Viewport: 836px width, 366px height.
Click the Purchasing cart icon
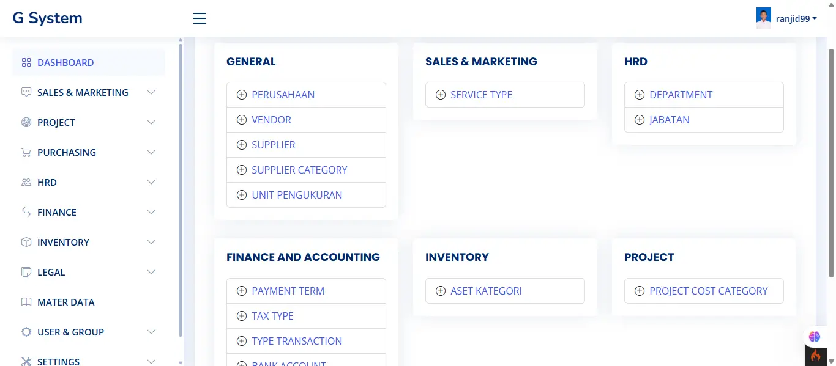(26, 152)
